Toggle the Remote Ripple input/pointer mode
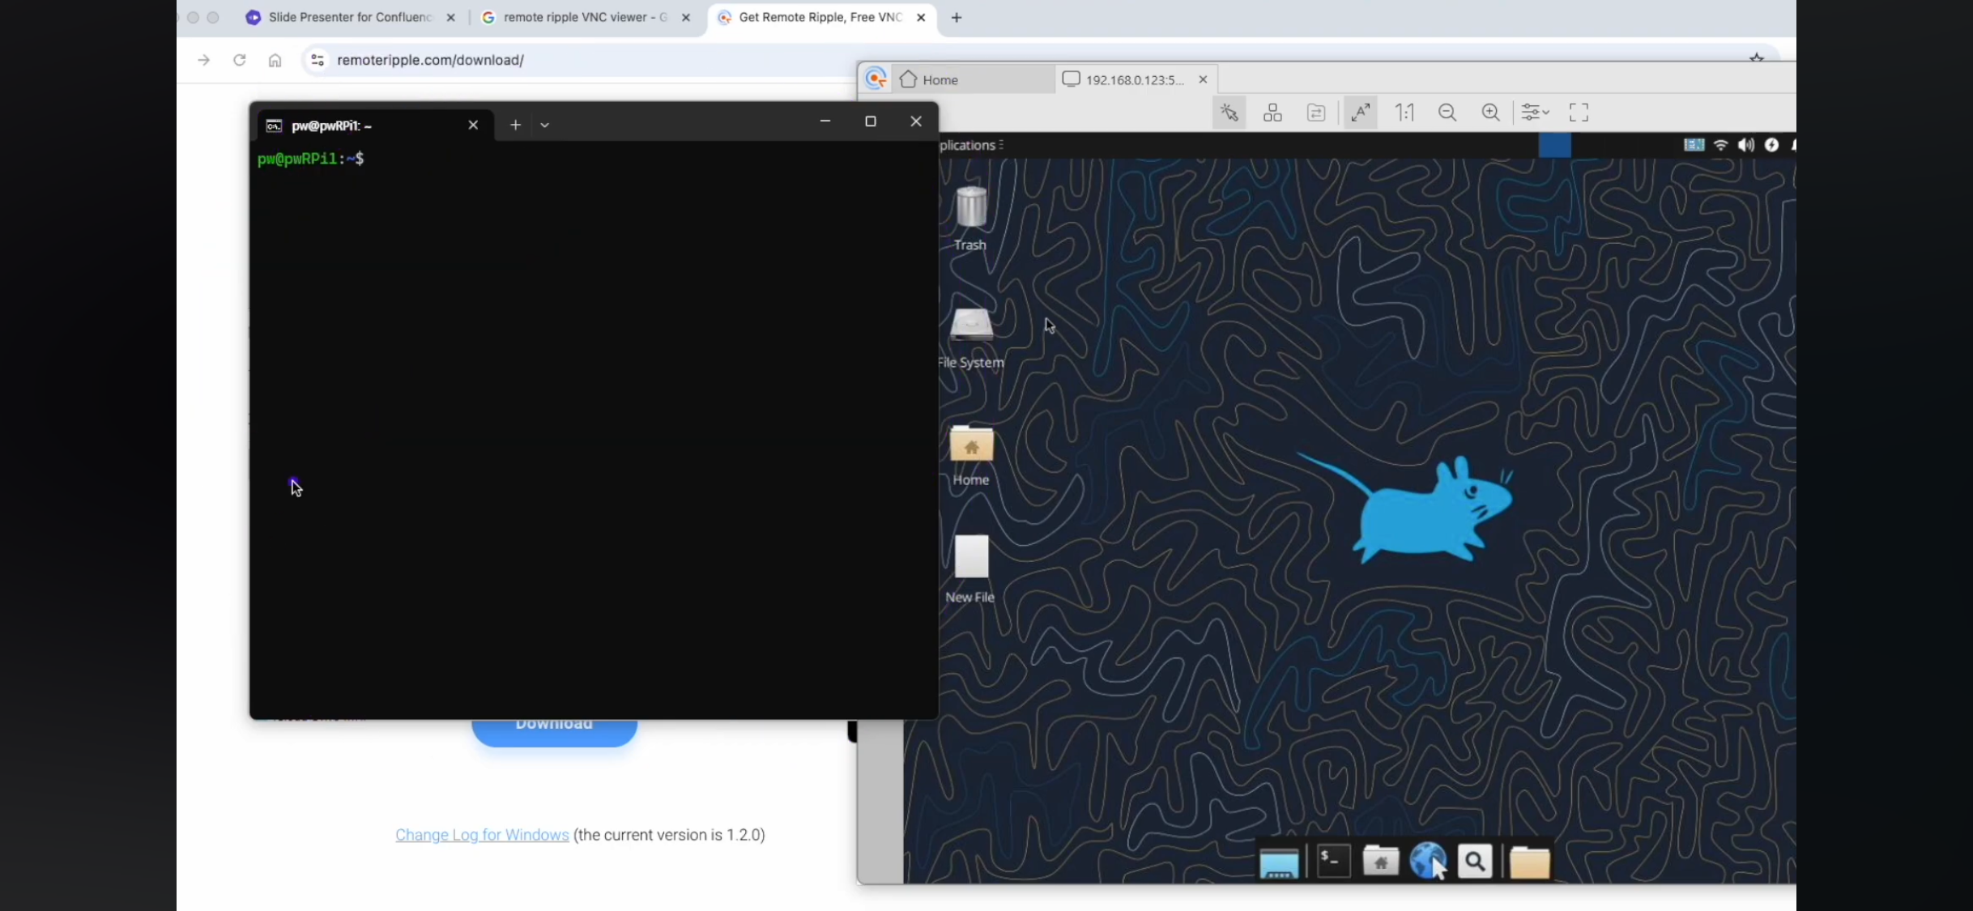1973x911 pixels. point(1229,113)
